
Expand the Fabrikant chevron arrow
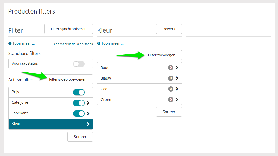pyautogui.click(x=88, y=114)
